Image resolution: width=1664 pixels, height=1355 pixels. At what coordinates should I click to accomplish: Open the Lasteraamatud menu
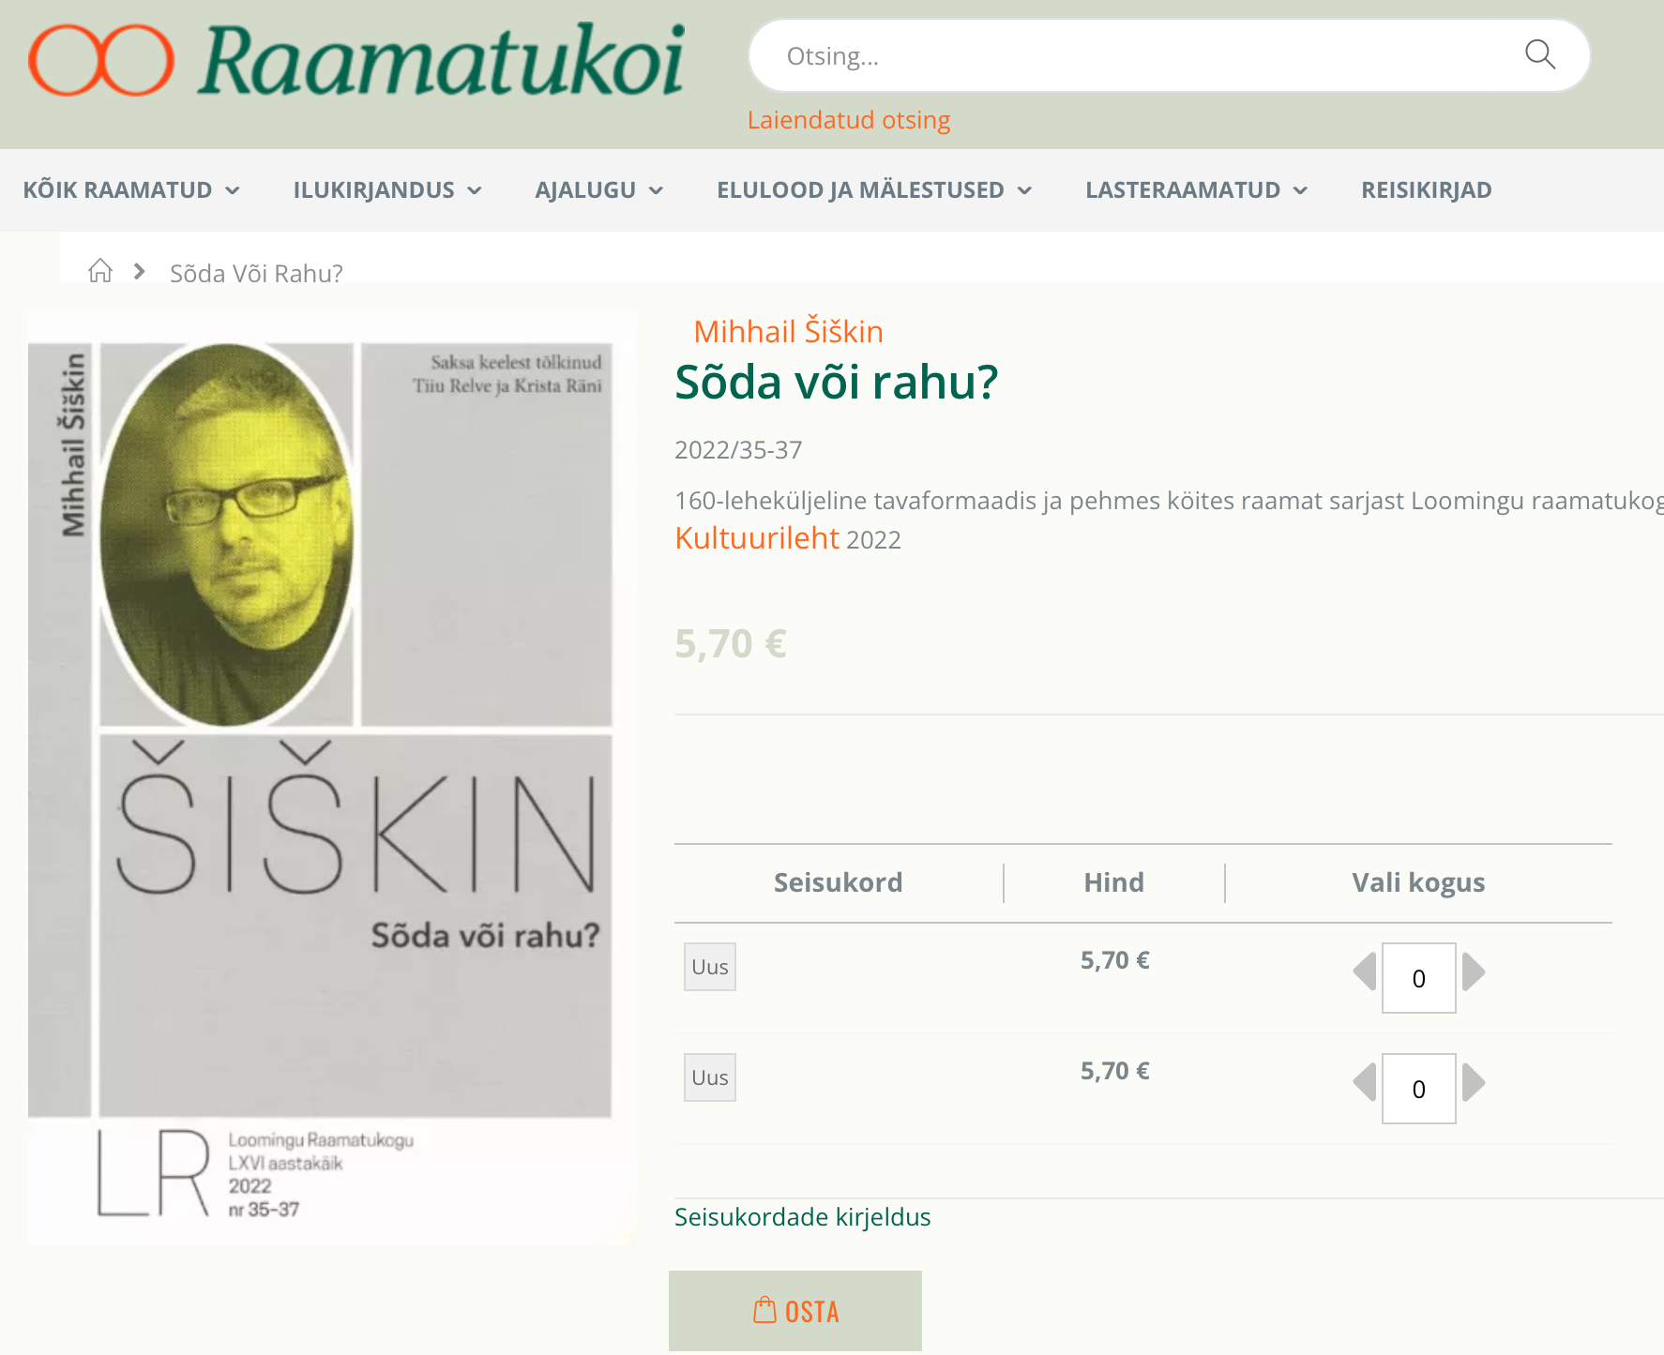(1196, 190)
